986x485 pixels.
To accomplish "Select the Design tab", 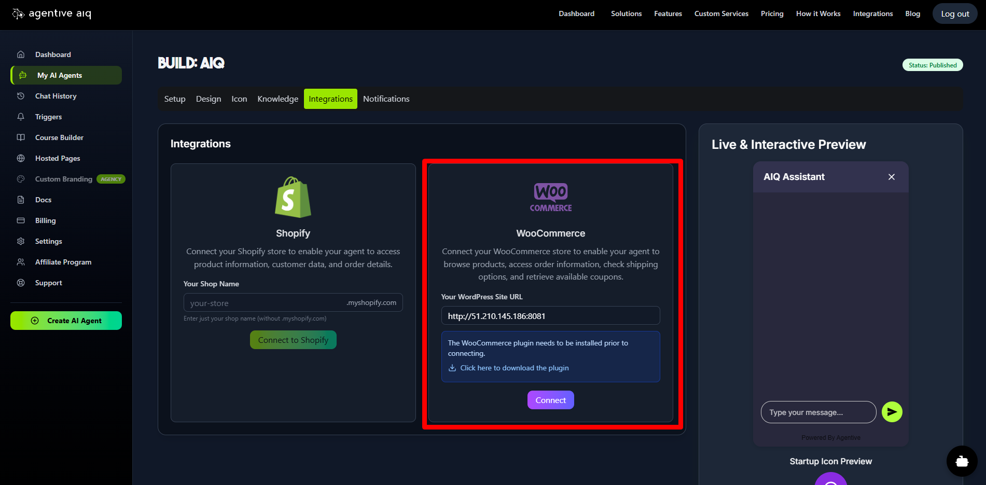I will [x=209, y=99].
